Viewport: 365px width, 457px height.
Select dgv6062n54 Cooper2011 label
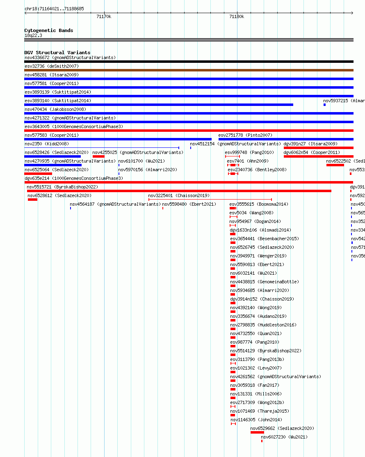click(x=312, y=152)
